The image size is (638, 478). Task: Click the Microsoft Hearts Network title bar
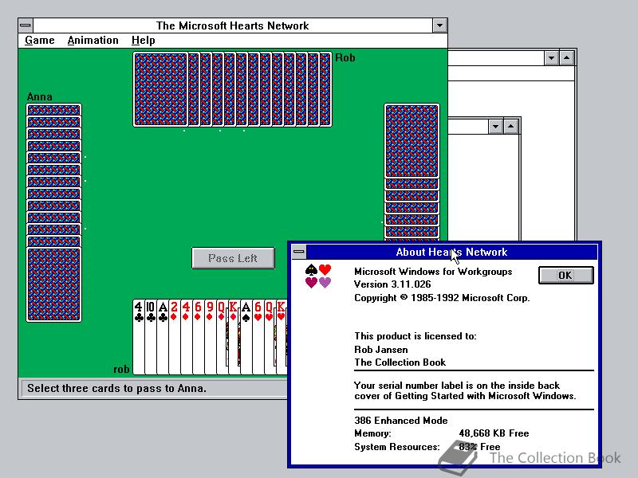coord(233,25)
